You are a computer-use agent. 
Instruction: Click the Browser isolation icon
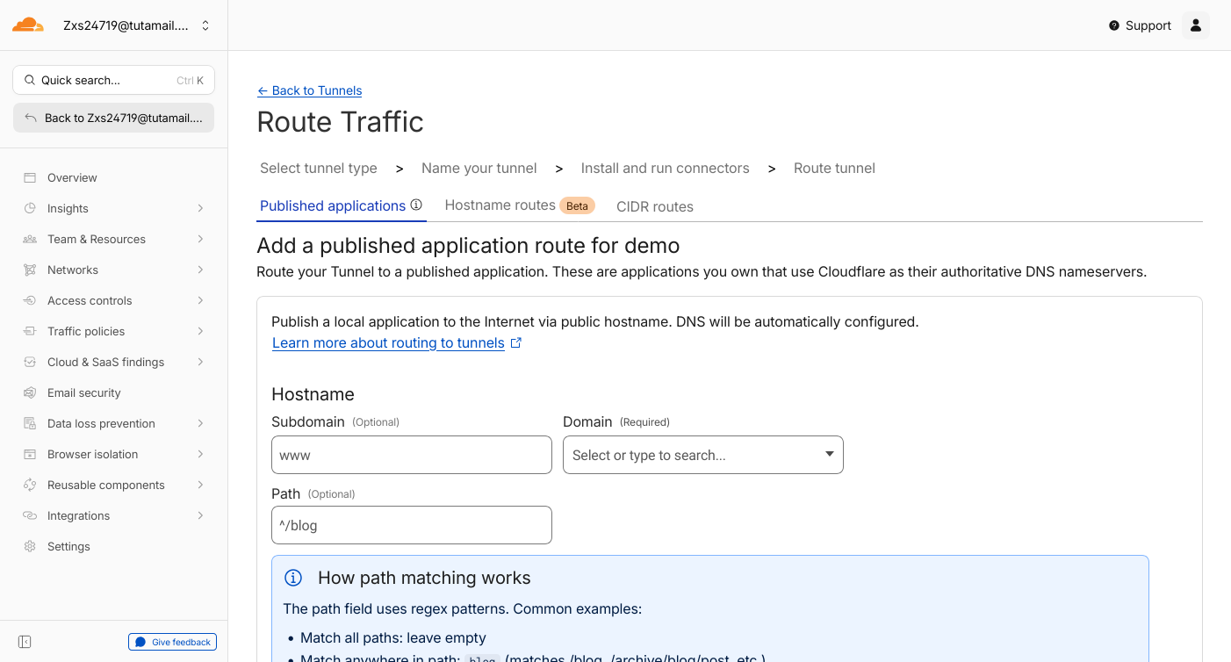(x=30, y=454)
